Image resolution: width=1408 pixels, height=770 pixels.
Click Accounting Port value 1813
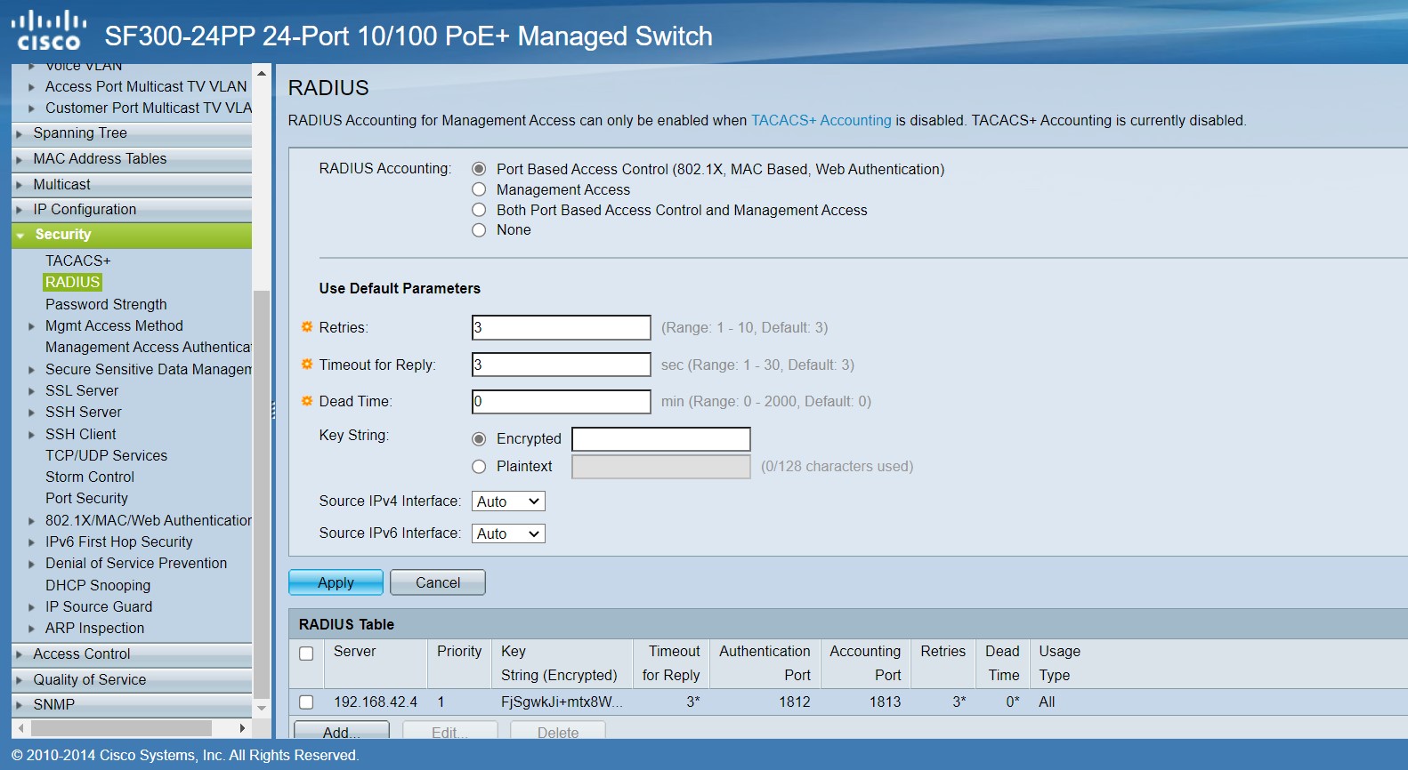[886, 702]
